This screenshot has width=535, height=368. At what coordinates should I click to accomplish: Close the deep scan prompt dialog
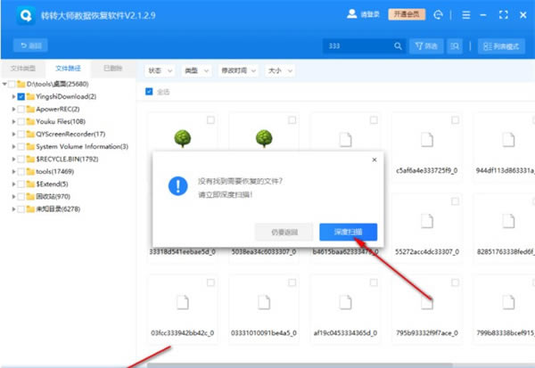[374, 159]
